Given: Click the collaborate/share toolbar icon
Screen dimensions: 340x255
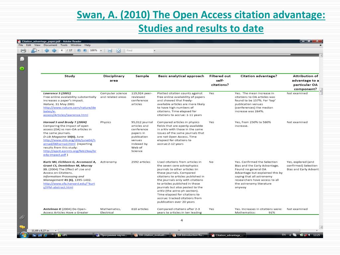Looking at the screenshot, I should (x=34, y=51).
